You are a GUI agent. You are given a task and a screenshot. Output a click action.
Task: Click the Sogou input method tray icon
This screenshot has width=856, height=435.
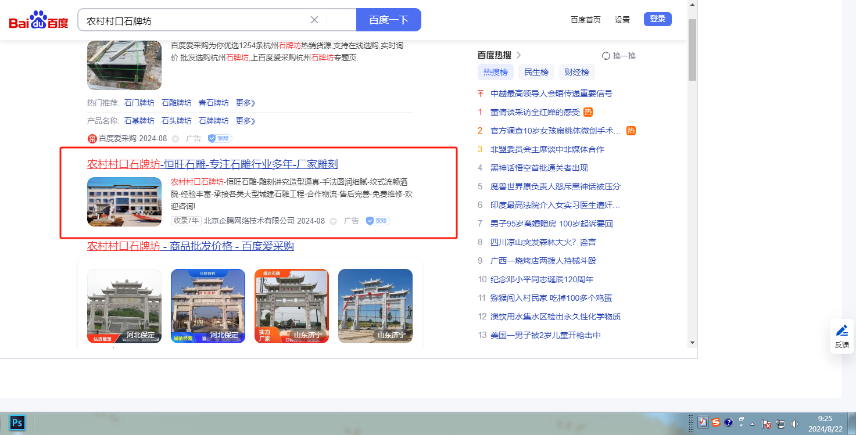pos(716,423)
